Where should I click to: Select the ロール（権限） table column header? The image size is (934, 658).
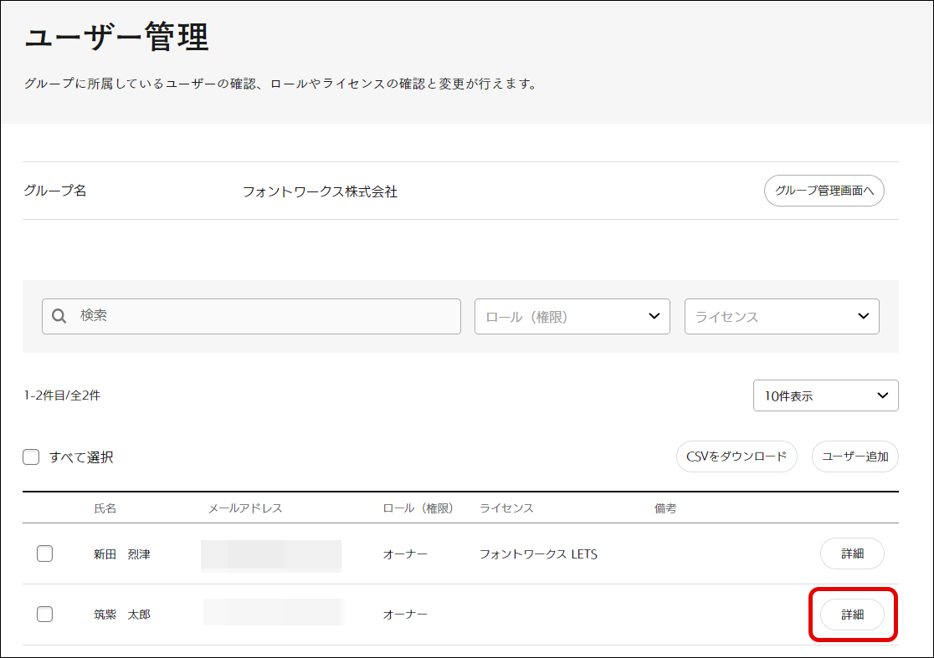[x=418, y=508]
